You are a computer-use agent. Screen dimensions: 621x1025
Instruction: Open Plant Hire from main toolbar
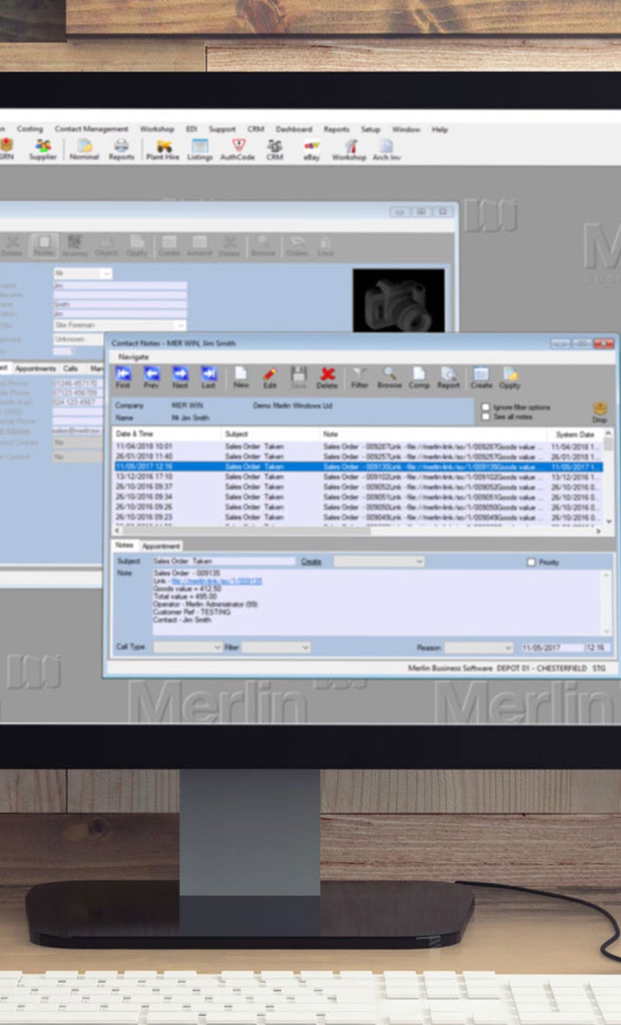point(163,149)
